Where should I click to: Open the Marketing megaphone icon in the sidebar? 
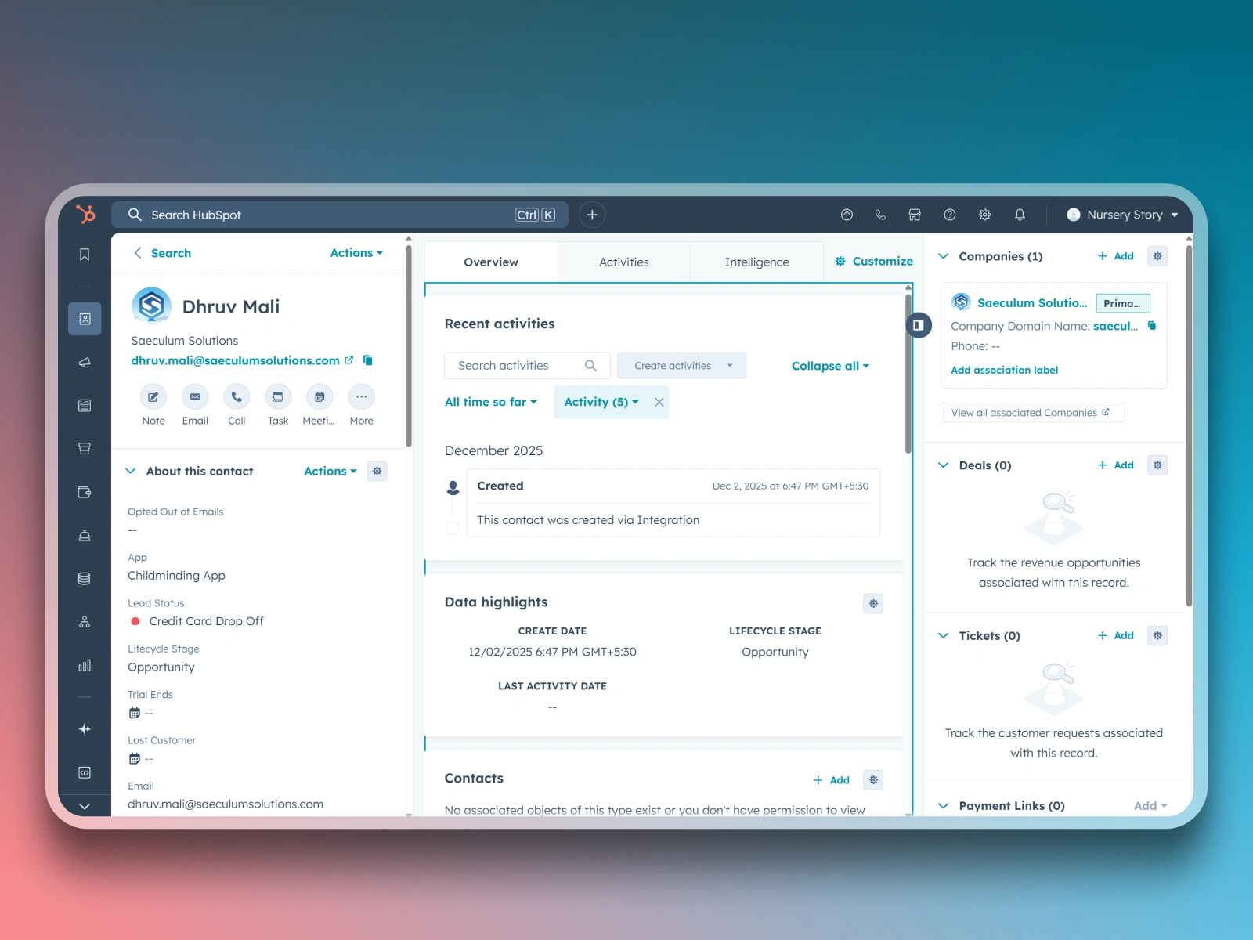coord(85,362)
